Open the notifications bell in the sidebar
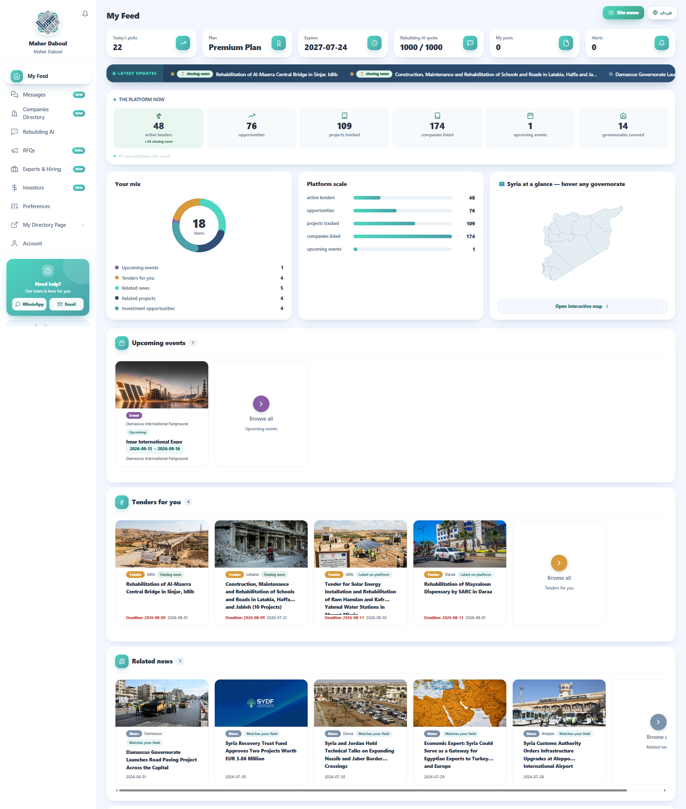Screen dimensions: 686x809 (x=85, y=14)
